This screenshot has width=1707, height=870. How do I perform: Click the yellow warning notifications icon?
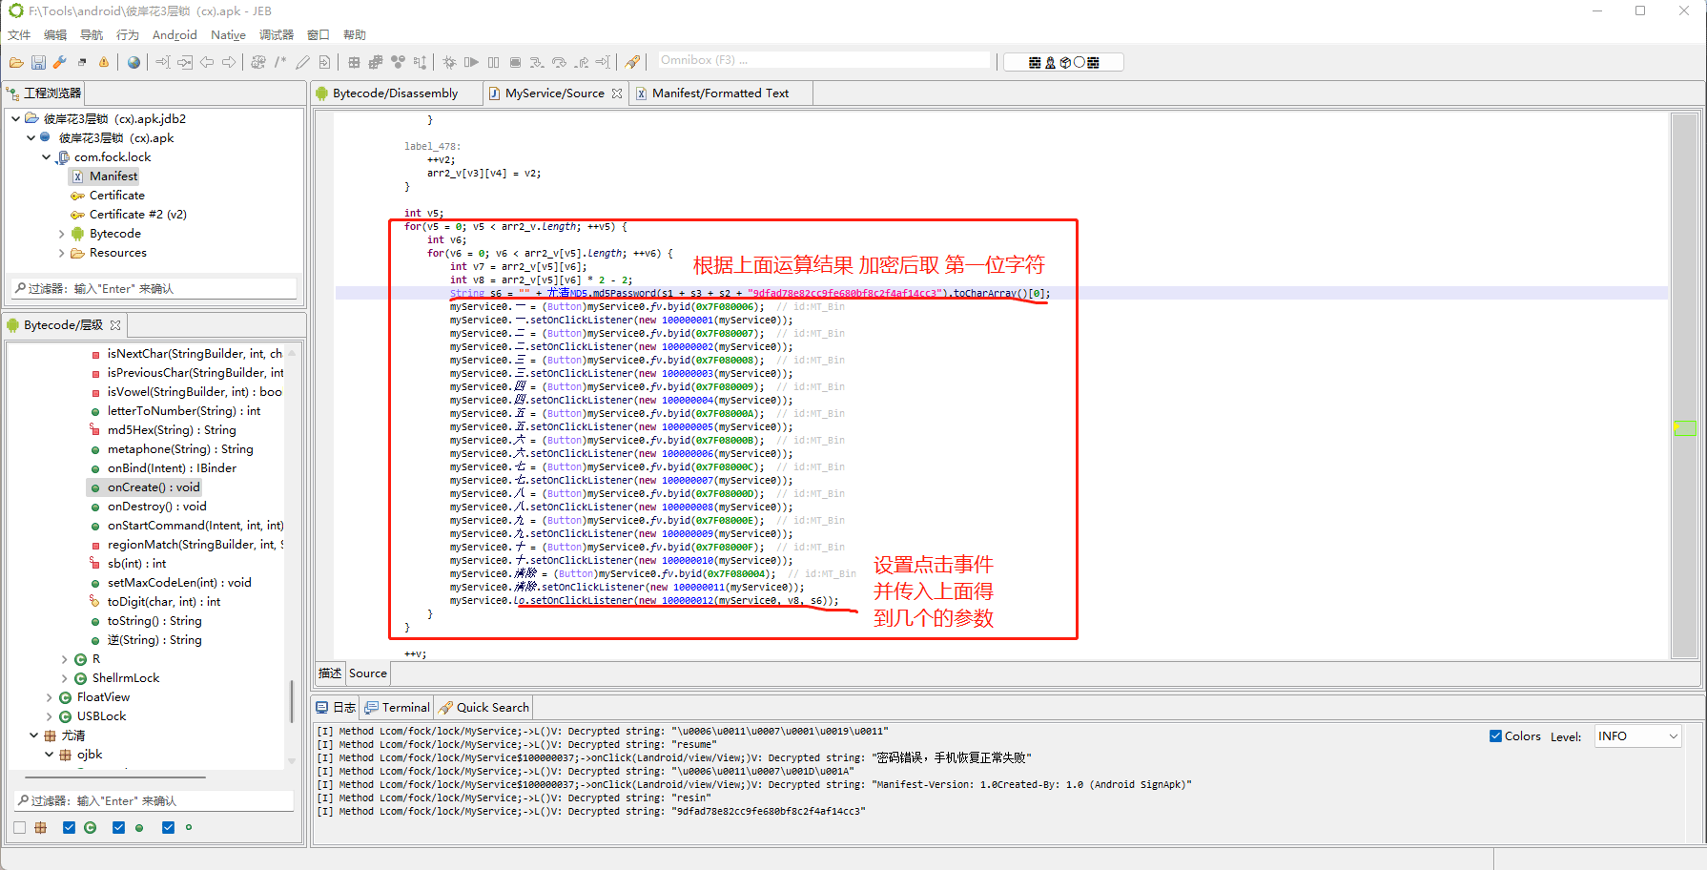104,62
